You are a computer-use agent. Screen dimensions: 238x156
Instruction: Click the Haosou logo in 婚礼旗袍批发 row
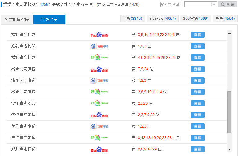click(99, 58)
